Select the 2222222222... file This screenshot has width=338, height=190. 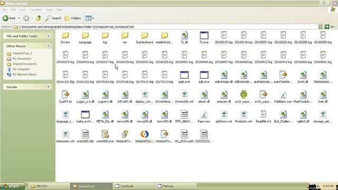click(204, 137)
